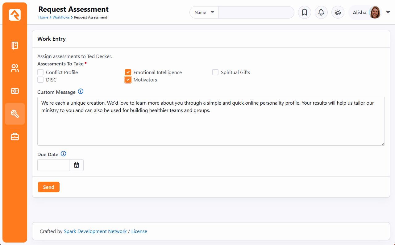Screen dimensions: 395x245
Task: Open notifications bell icon
Action: 321,12
